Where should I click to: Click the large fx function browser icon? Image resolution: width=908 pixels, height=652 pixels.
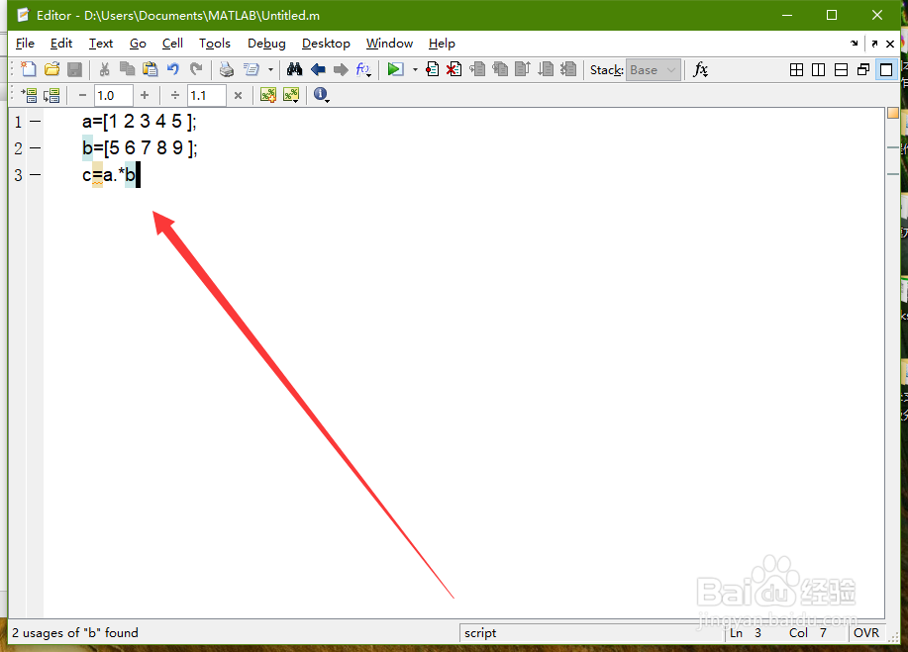[701, 69]
